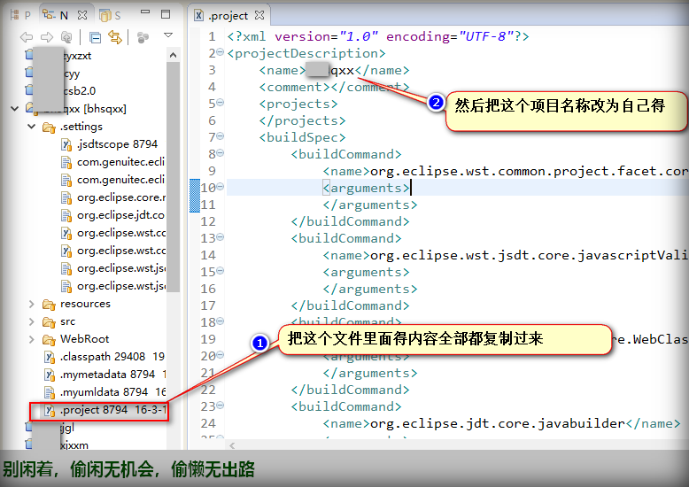Click the .mymetadata file icon

coord(50,375)
